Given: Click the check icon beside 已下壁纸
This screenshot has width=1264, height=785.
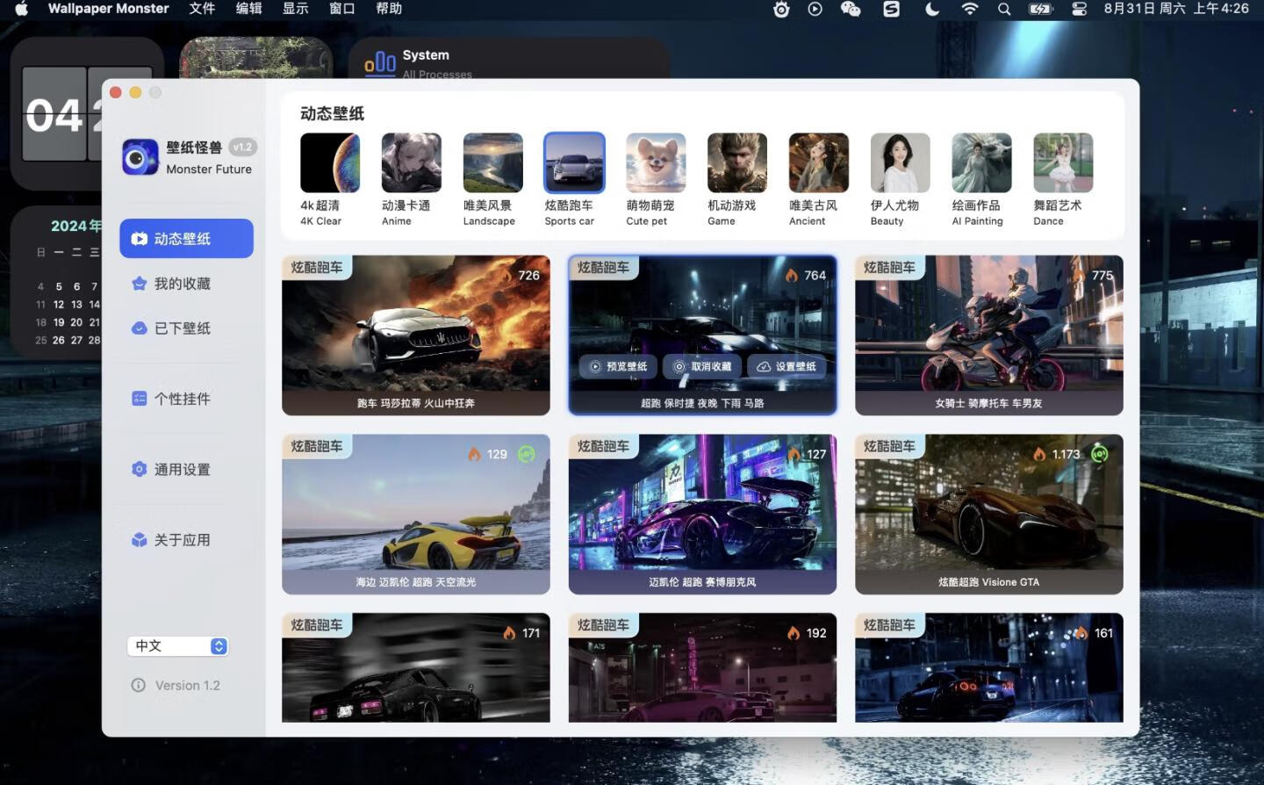Looking at the screenshot, I should pyautogui.click(x=139, y=328).
